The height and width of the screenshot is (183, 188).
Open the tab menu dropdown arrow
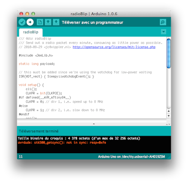[x=164, y=32]
